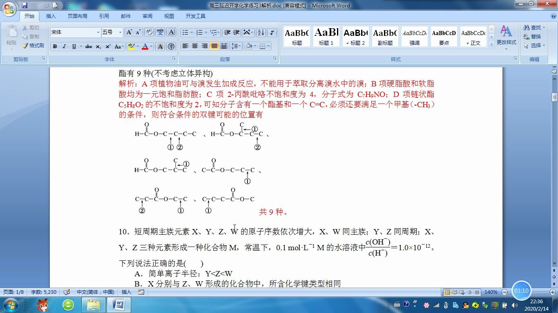The image size is (558, 313).
Task: Center the text
Action: click(195, 46)
